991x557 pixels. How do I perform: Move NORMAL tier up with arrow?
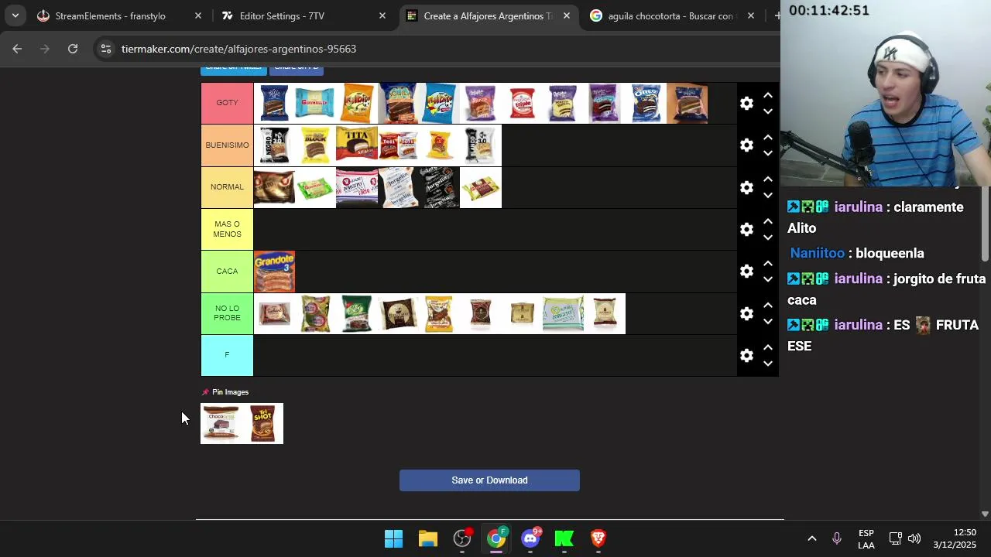(x=767, y=179)
